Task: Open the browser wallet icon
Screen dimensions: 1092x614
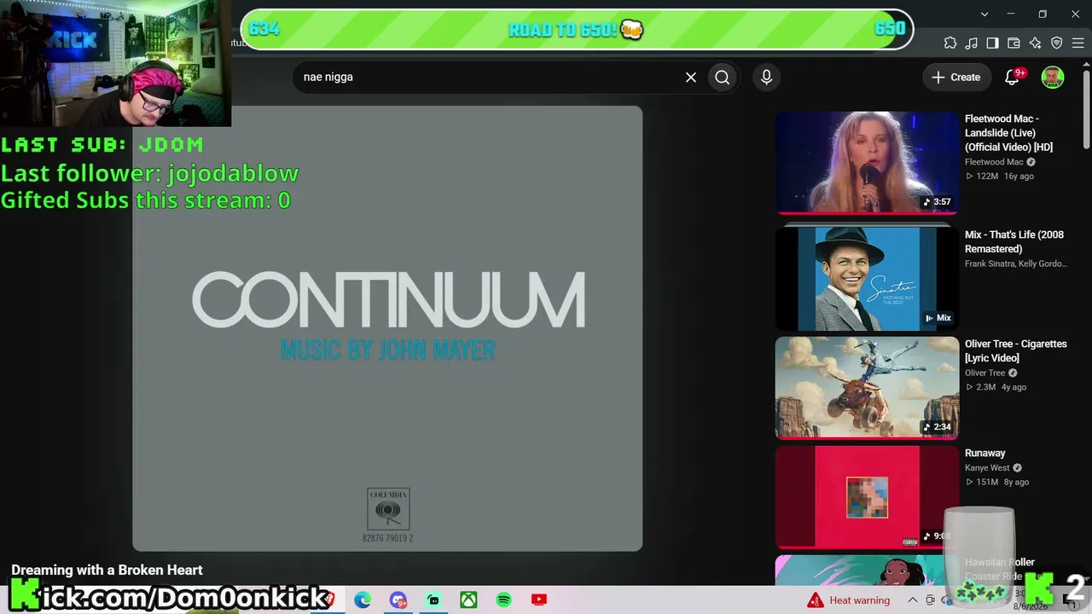Action: point(1014,43)
